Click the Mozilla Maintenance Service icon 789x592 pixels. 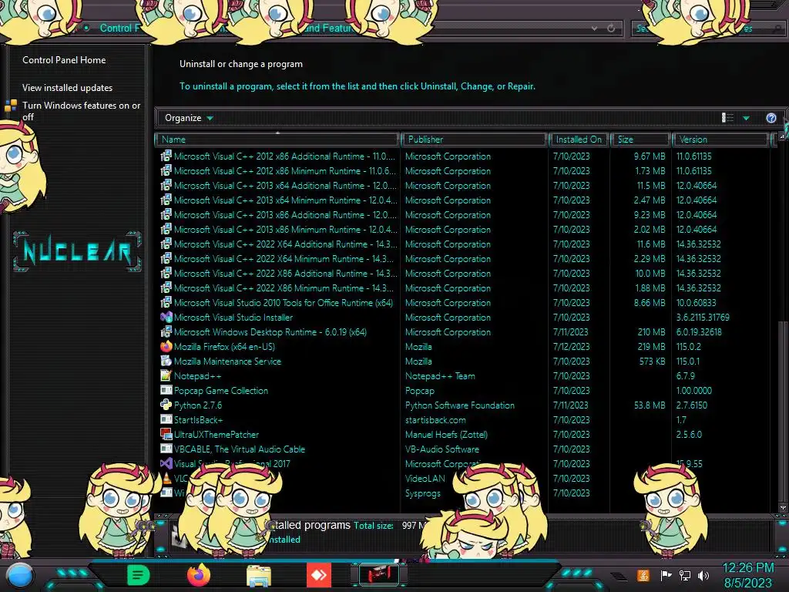pyautogui.click(x=166, y=361)
